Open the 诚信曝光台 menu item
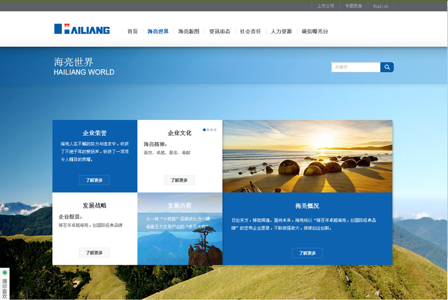448x300 pixels. click(315, 31)
